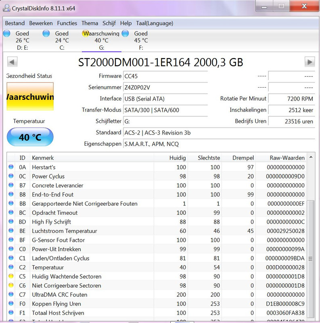
Task: Click status icon of Power Cyclus row
Action: (11, 176)
